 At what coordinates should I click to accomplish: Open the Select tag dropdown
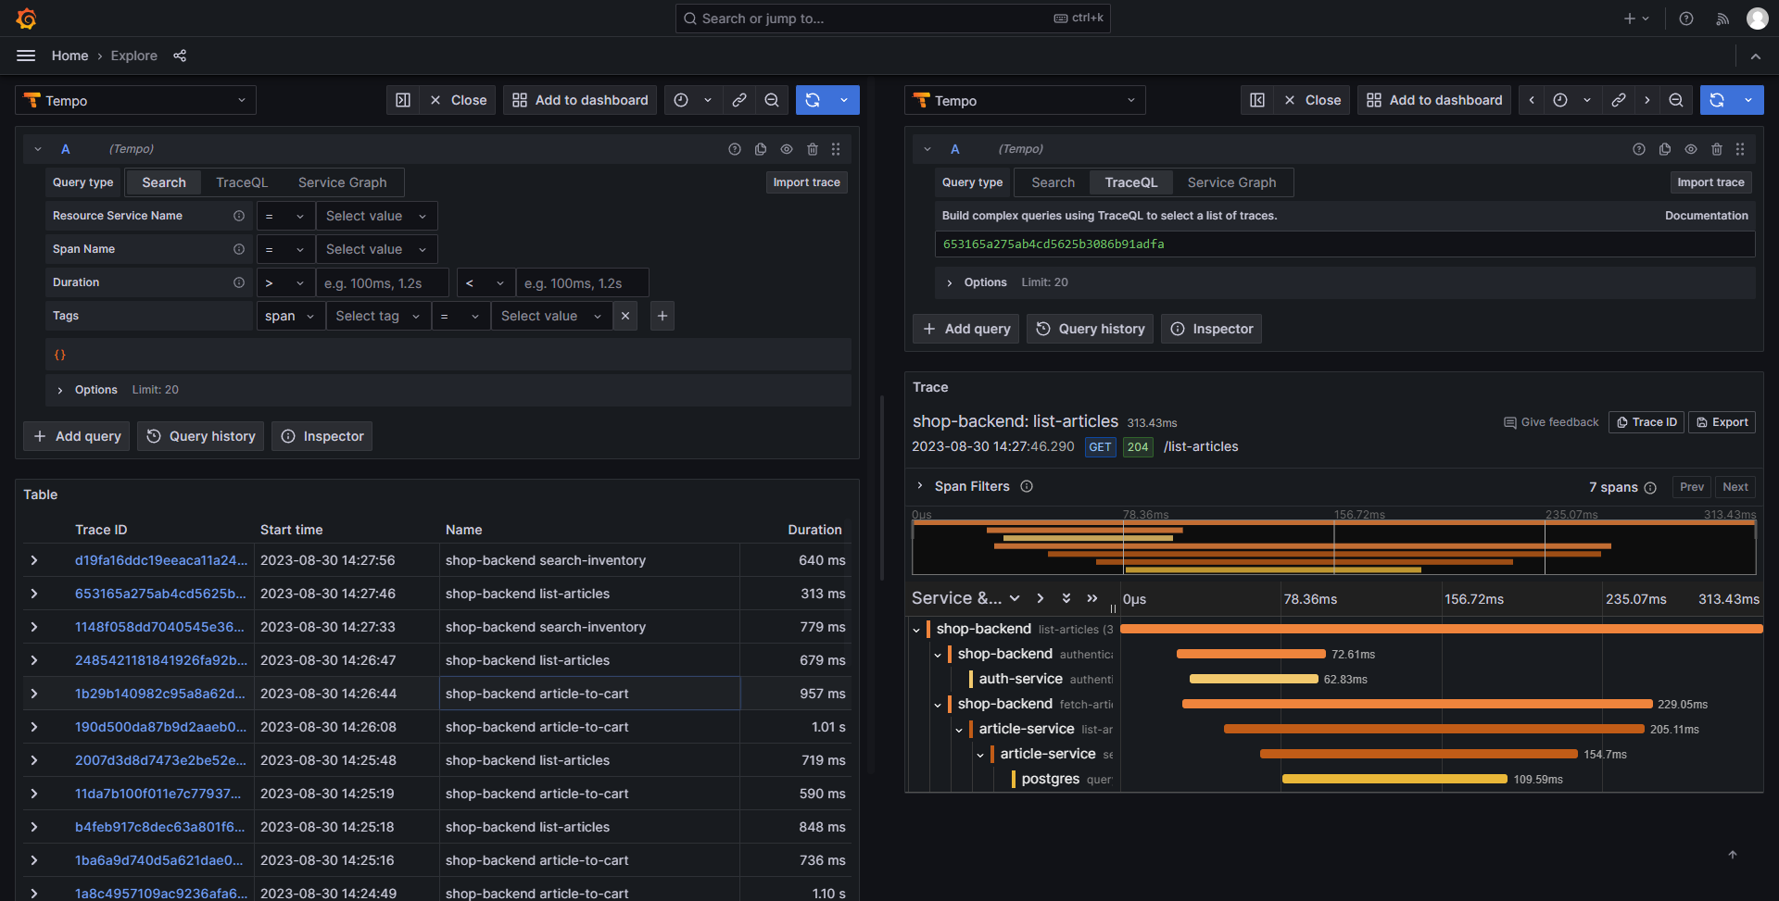(378, 316)
